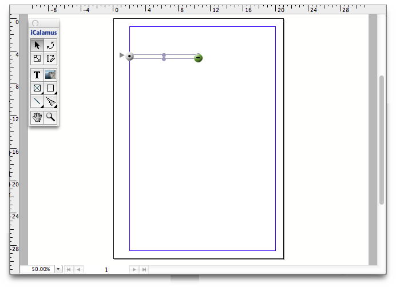Select the Text frame tool
The height and width of the screenshot is (287, 396).
(37, 75)
